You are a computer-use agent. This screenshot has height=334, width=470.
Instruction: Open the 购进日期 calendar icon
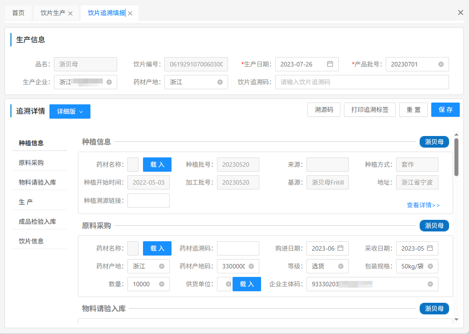(x=340, y=248)
